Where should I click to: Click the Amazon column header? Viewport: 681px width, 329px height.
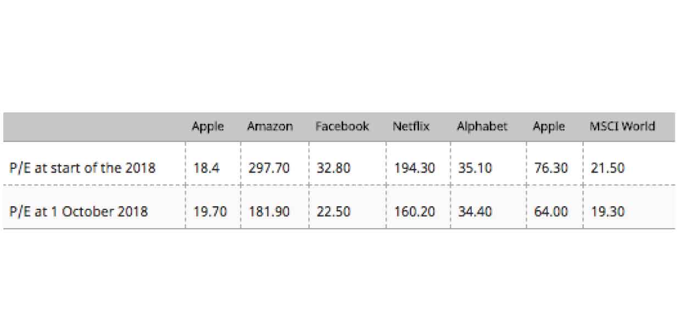(270, 127)
